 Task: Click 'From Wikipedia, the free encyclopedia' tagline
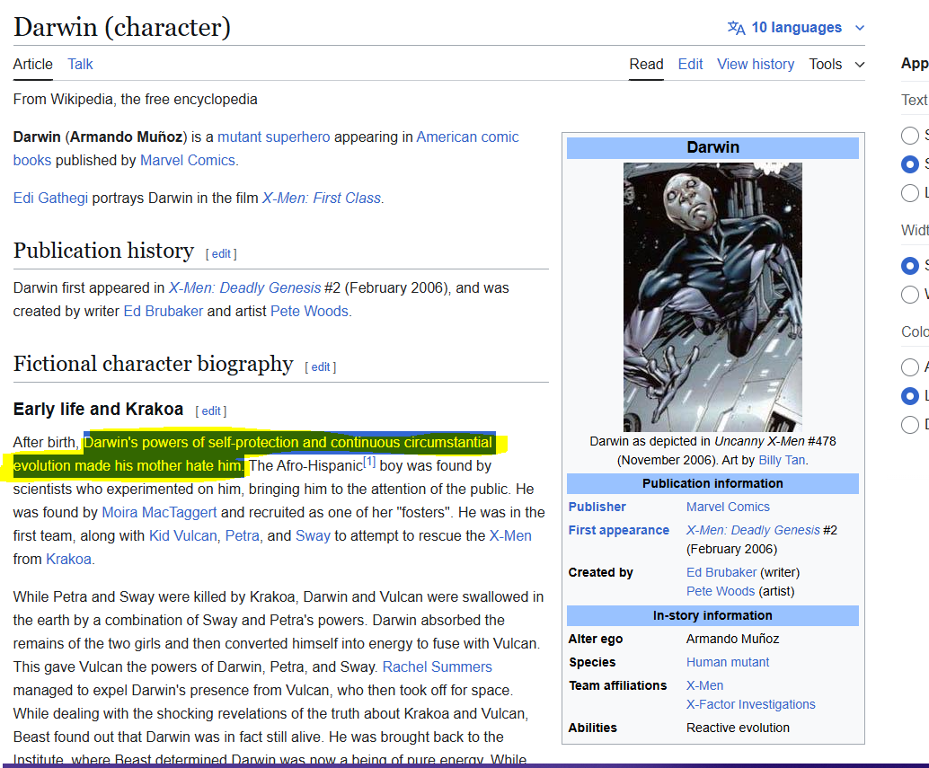135,99
